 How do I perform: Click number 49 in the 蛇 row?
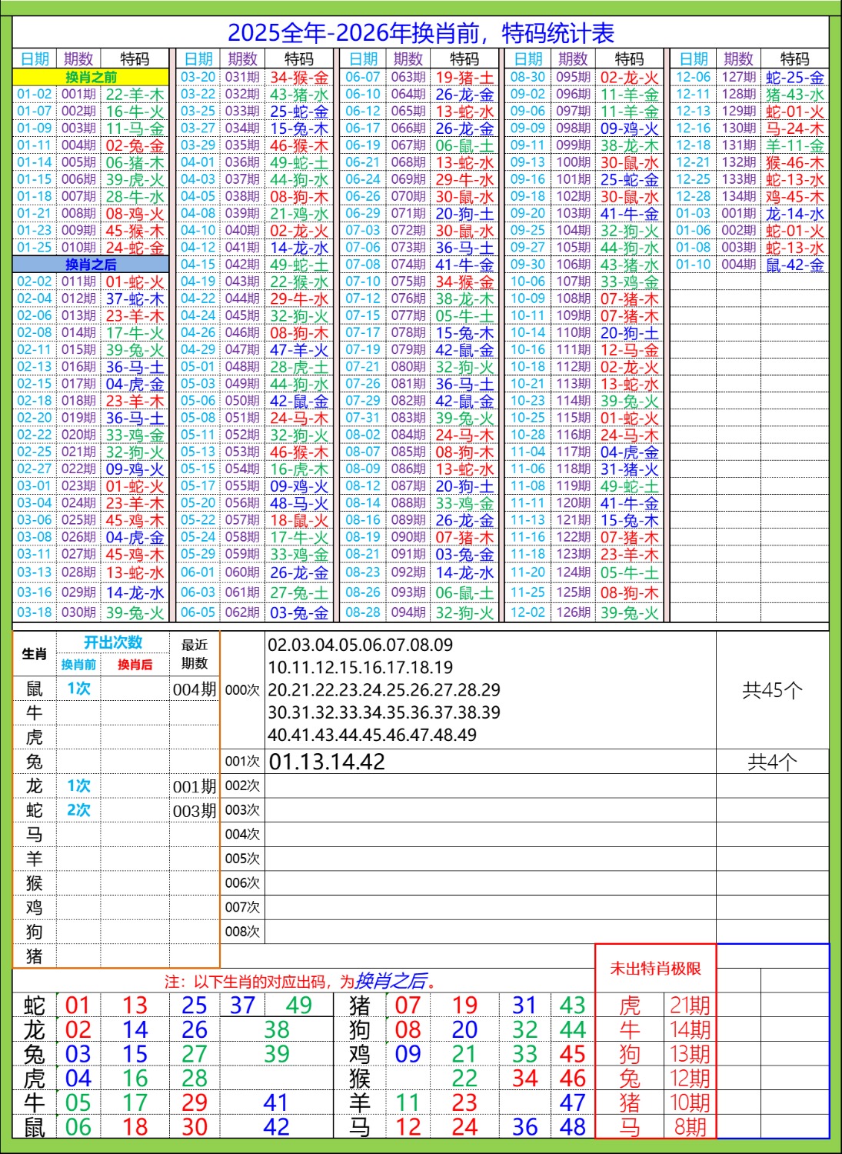click(x=298, y=1006)
